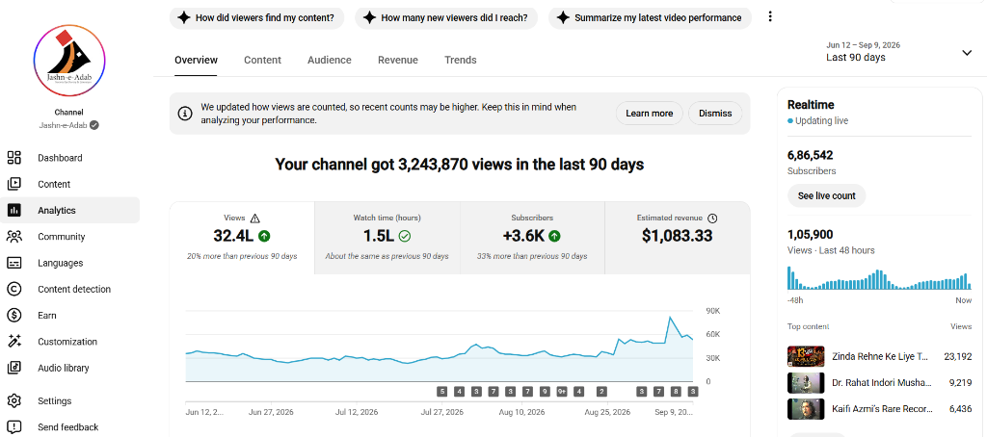Click the green up arrow beside +3.6K

coord(554,237)
